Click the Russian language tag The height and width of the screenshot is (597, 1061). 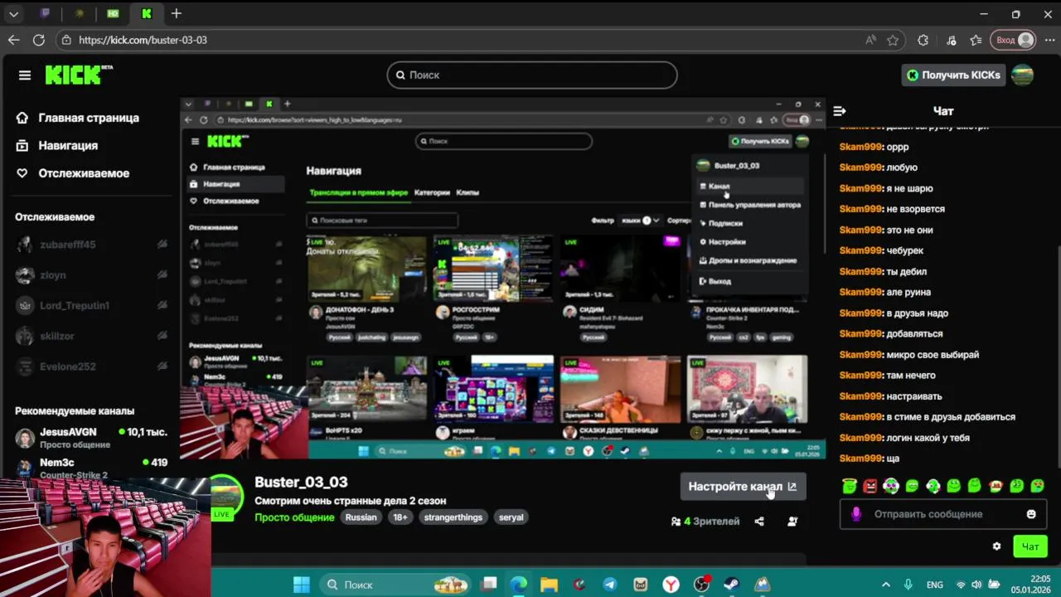[361, 517]
